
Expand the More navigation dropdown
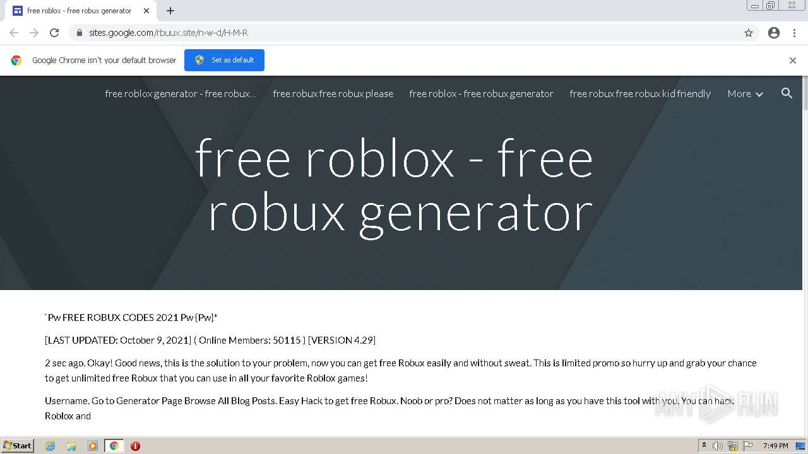[x=745, y=93]
